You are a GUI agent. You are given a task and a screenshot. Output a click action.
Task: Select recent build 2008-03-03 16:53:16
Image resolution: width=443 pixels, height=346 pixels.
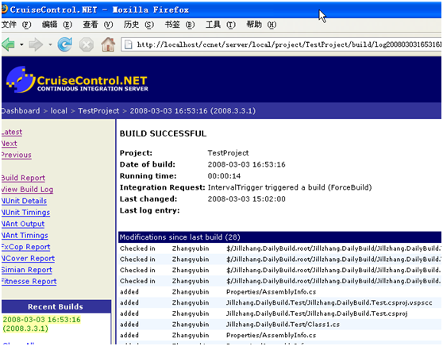[42, 324]
